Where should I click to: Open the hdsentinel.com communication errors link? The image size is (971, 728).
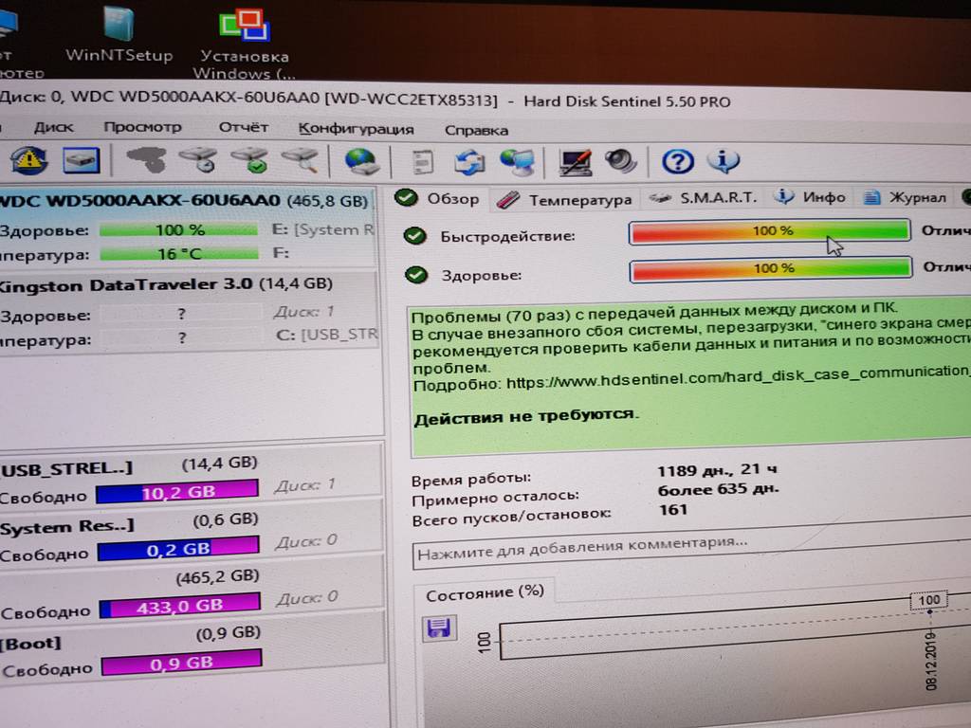pyautogui.click(x=738, y=377)
